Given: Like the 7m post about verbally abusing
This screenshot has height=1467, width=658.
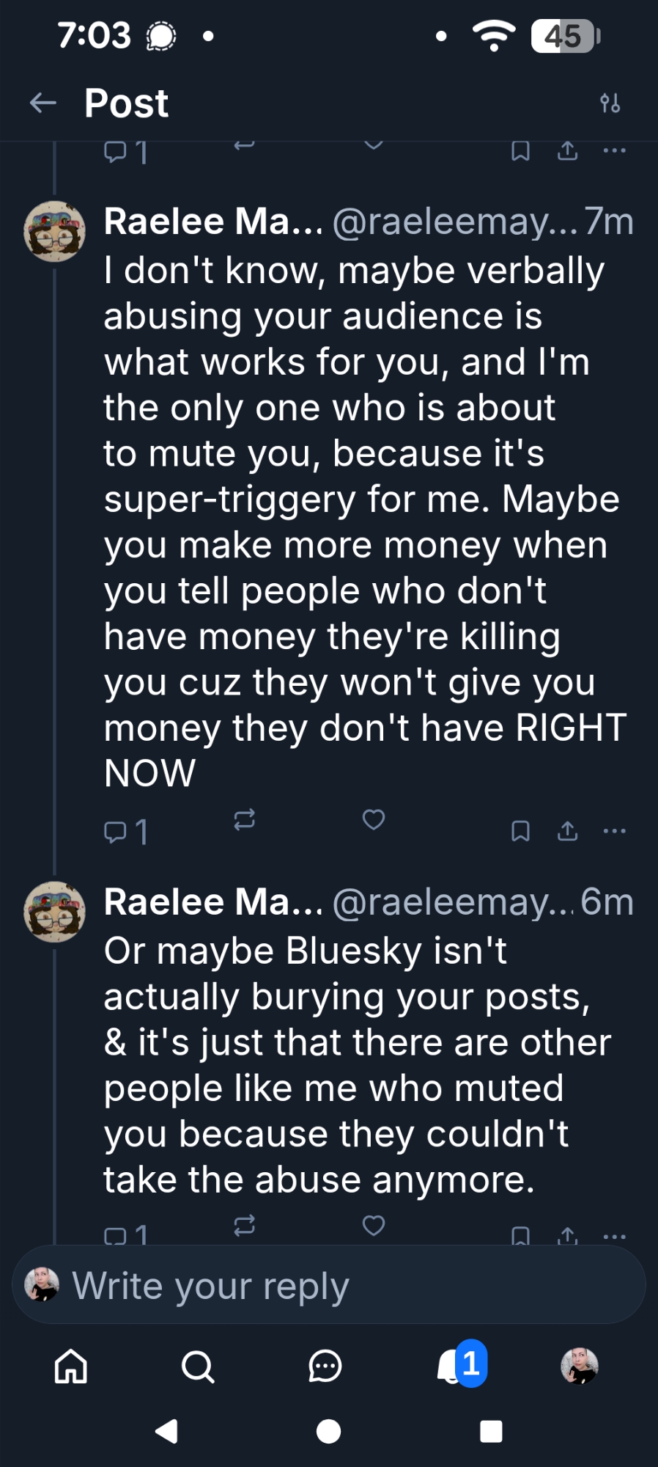Looking at the screenshot, I should [x=374, y=819].
